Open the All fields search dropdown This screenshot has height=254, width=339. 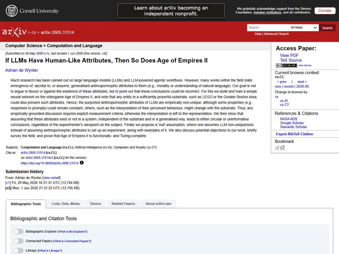pyautogui.click(x=304, y=28)
